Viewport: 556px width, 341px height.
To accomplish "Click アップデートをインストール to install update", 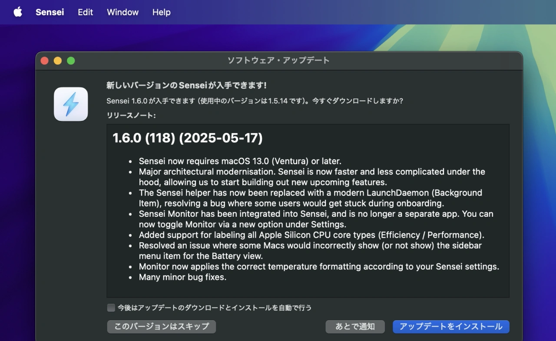I will pyautogui.click(x=451, y=327).
